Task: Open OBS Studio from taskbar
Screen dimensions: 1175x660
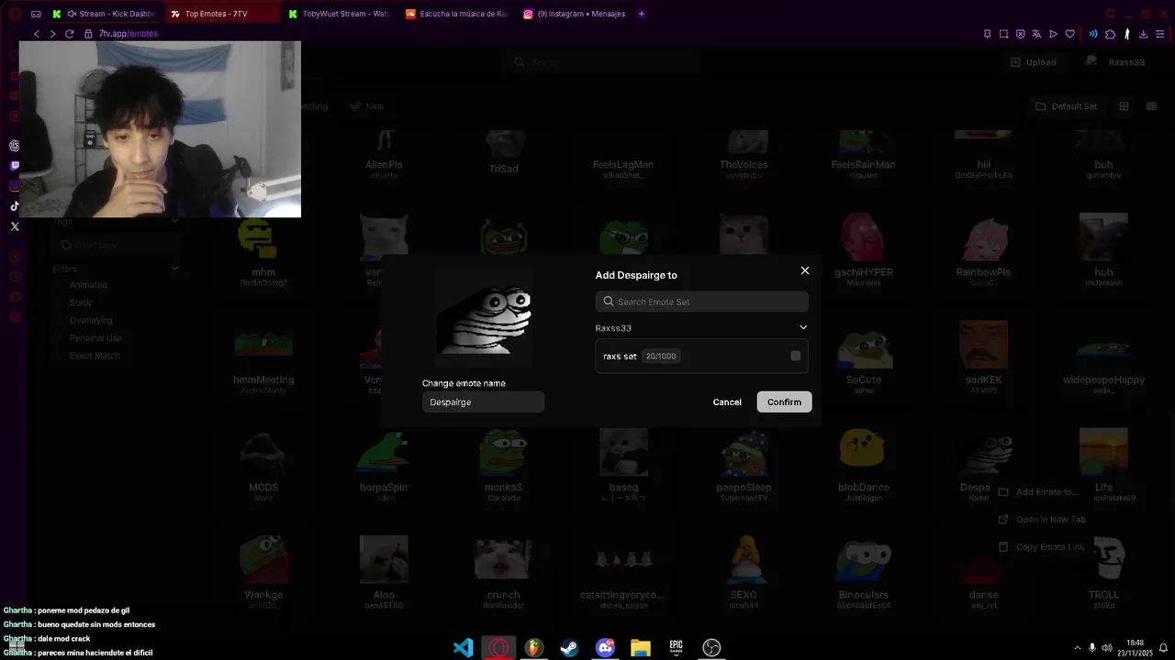Action: click(x=711, y=648)
